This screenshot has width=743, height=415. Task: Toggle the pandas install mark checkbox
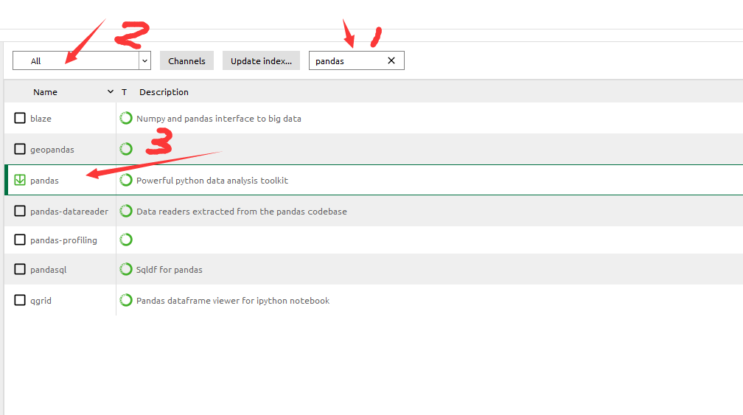click(x=20, y=180)
